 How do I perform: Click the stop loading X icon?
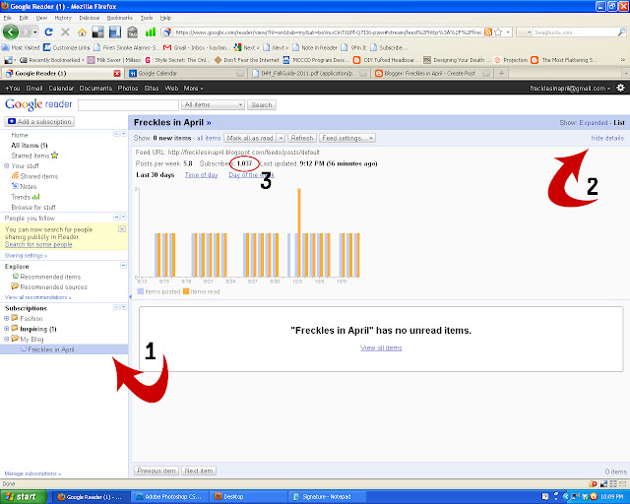point(65,32)
